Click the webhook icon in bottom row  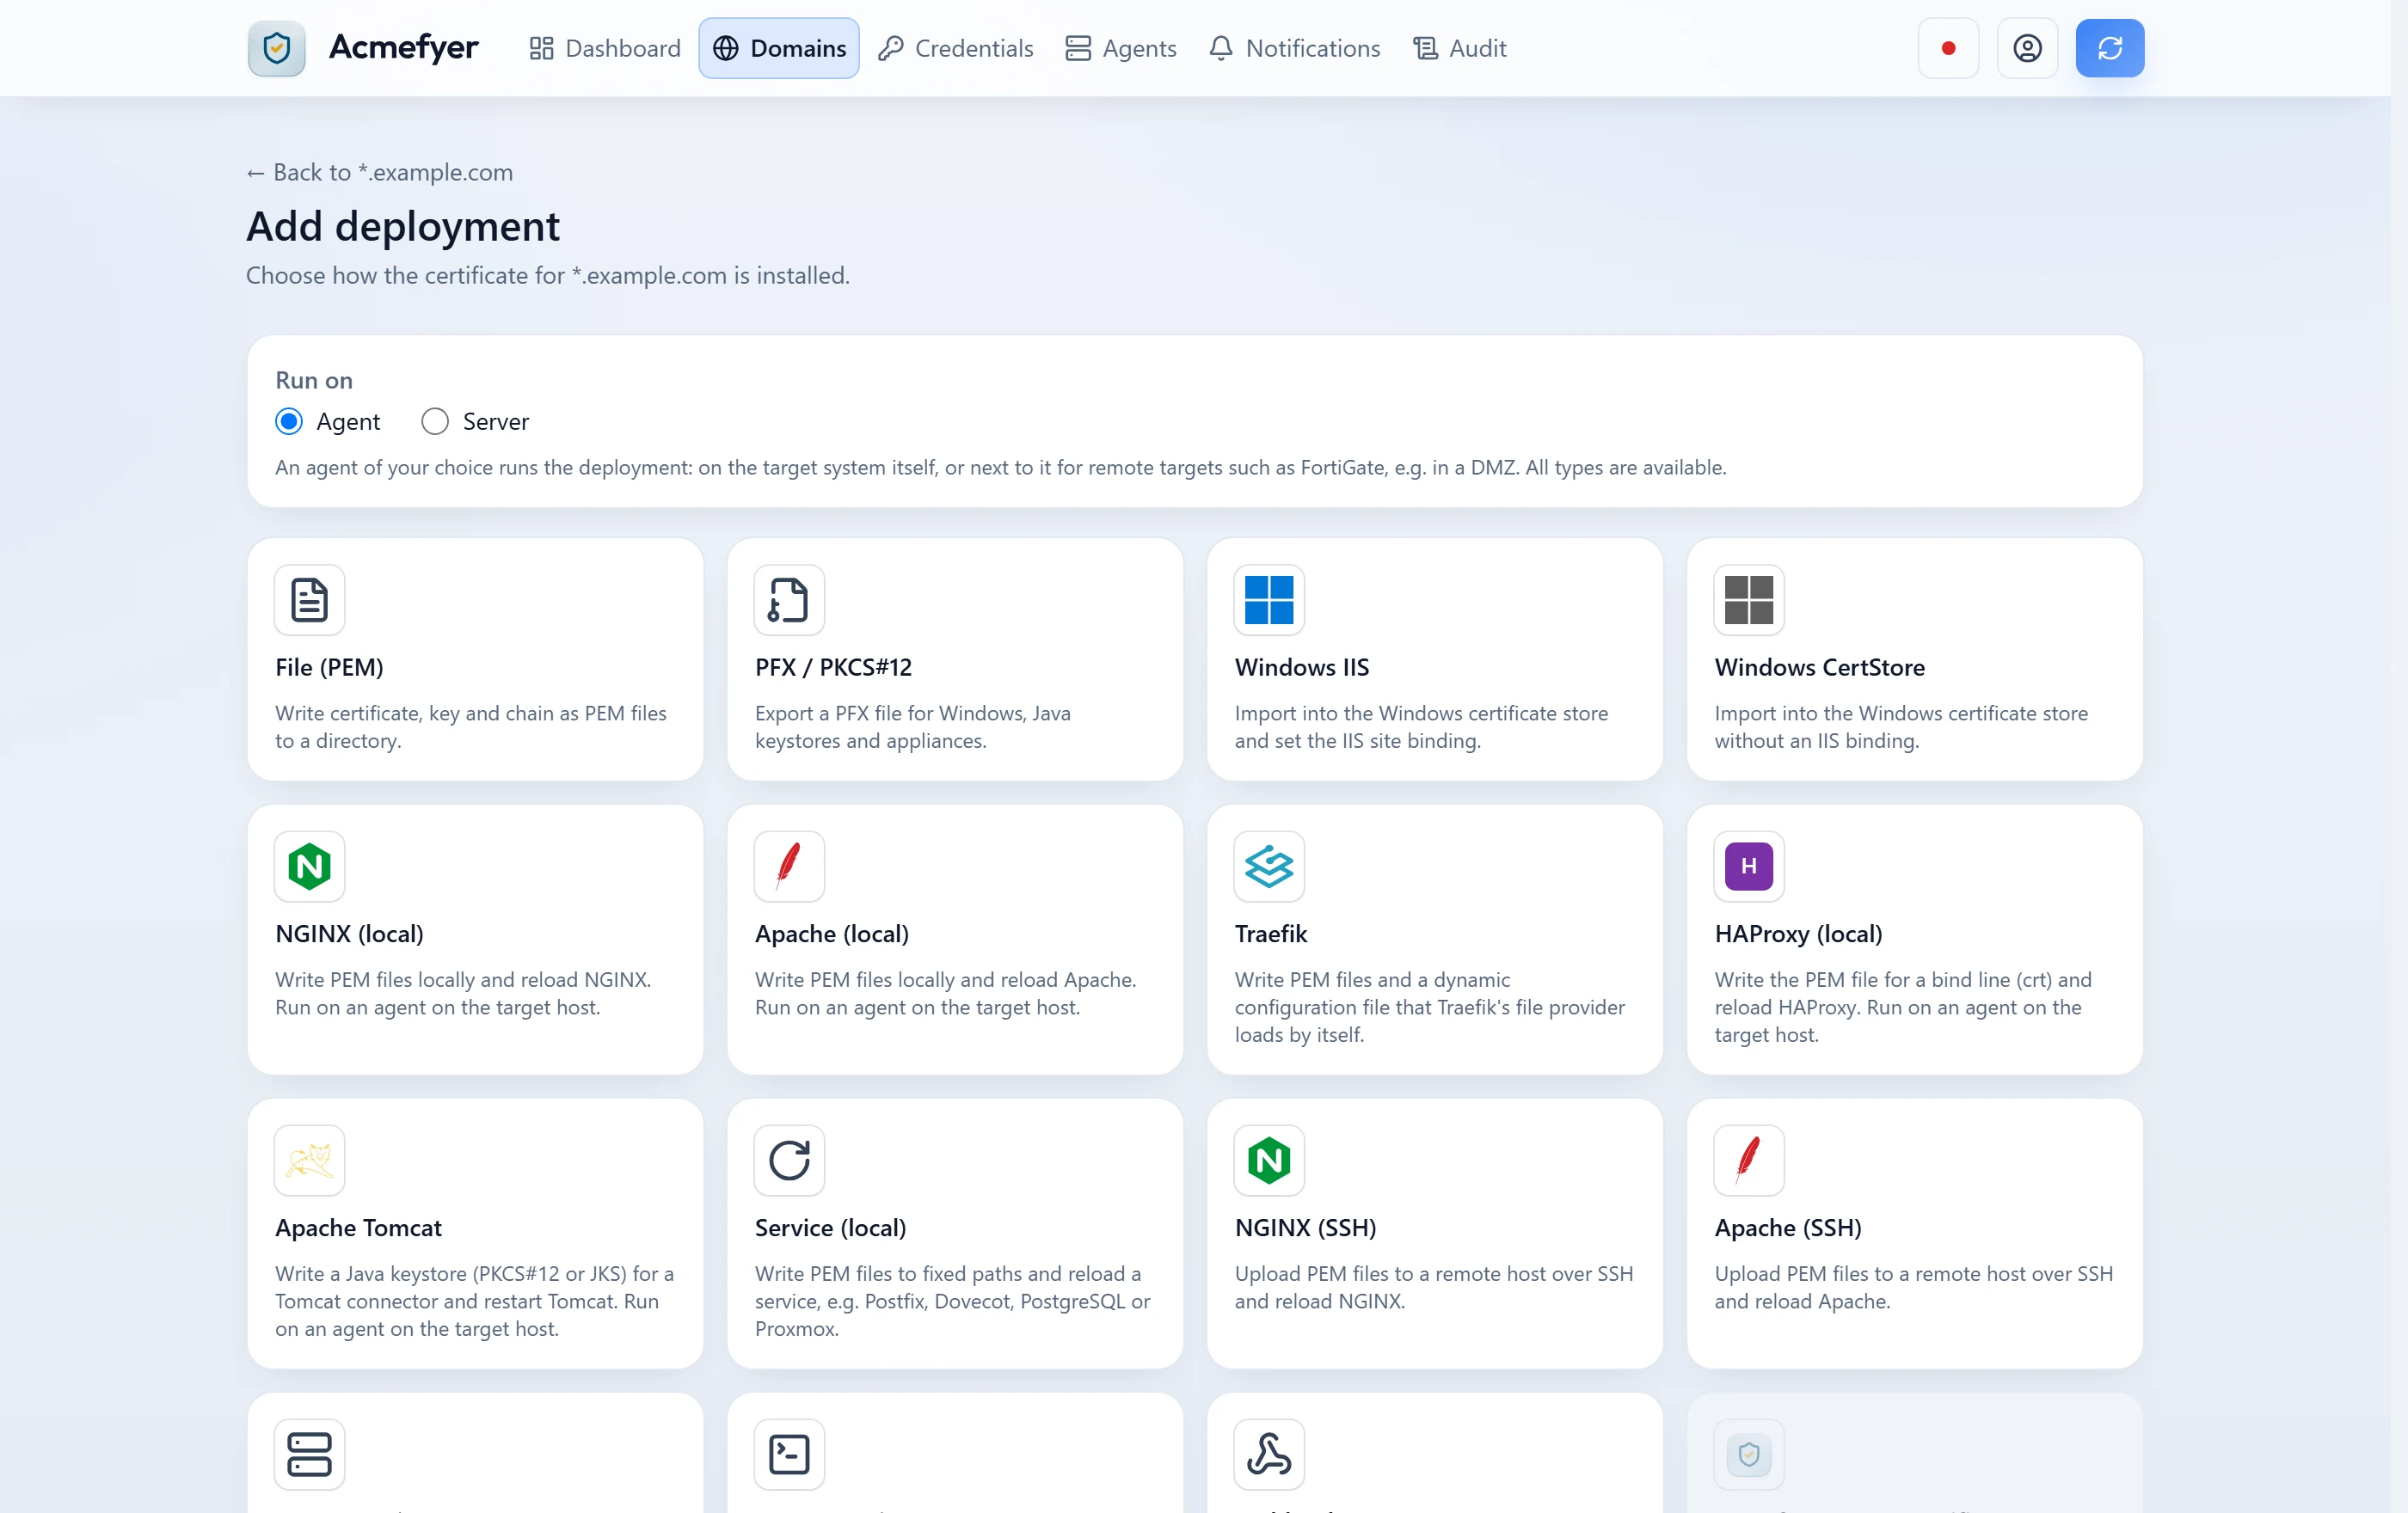(1269, 1454)
